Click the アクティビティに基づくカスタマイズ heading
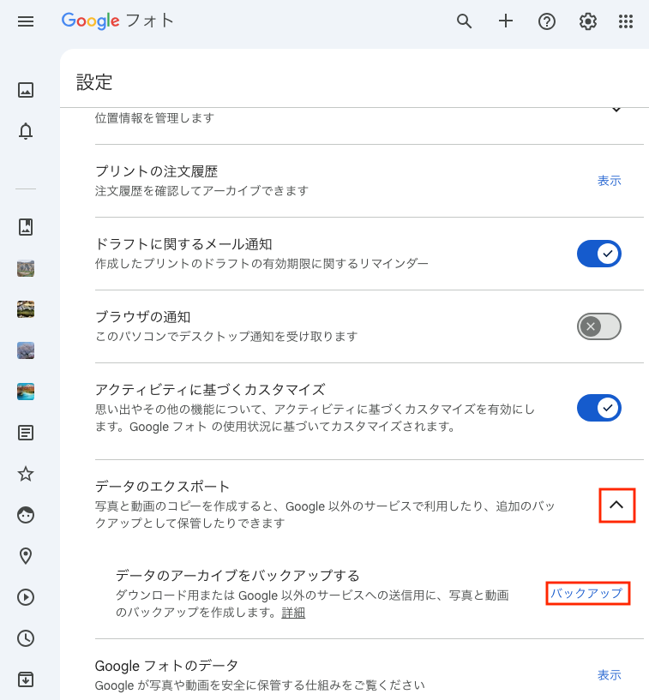Viewport: 649px width, 700px height. tap(210, 390)
